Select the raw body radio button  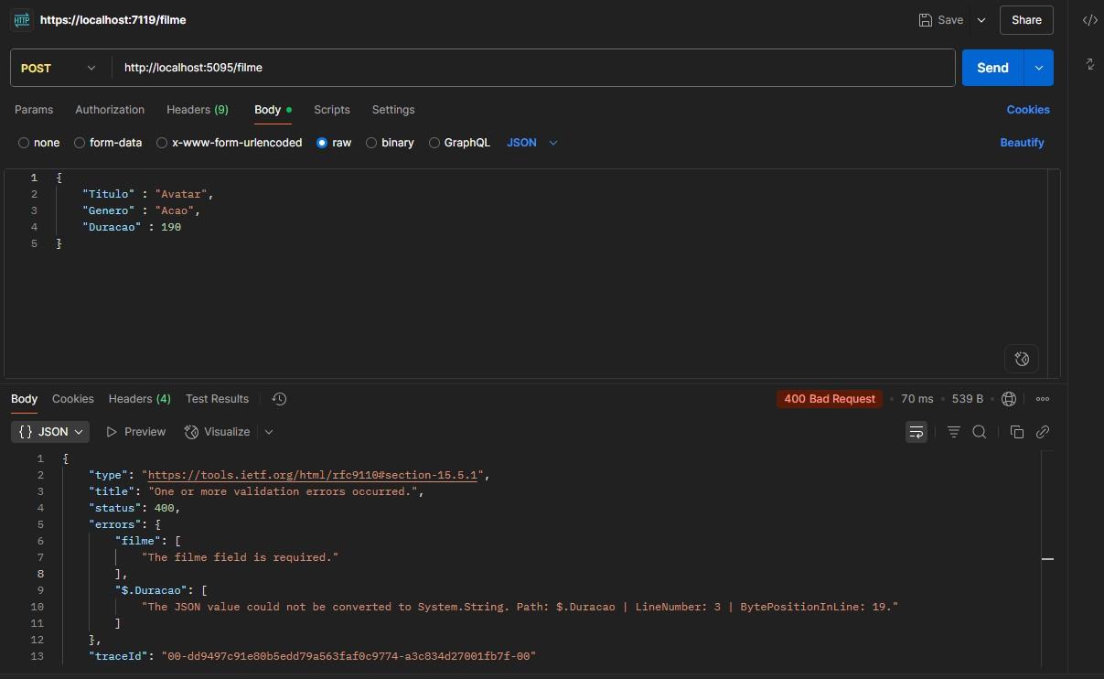coord(322,143)
